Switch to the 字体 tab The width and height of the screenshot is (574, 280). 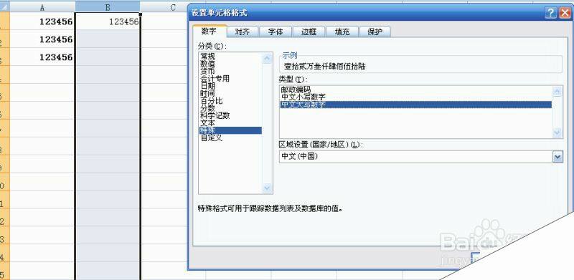tap(276, 32)
